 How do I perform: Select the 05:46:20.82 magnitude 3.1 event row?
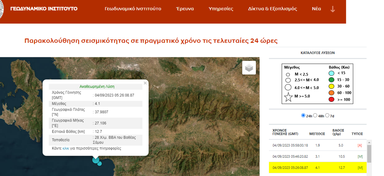click(317, 156)
